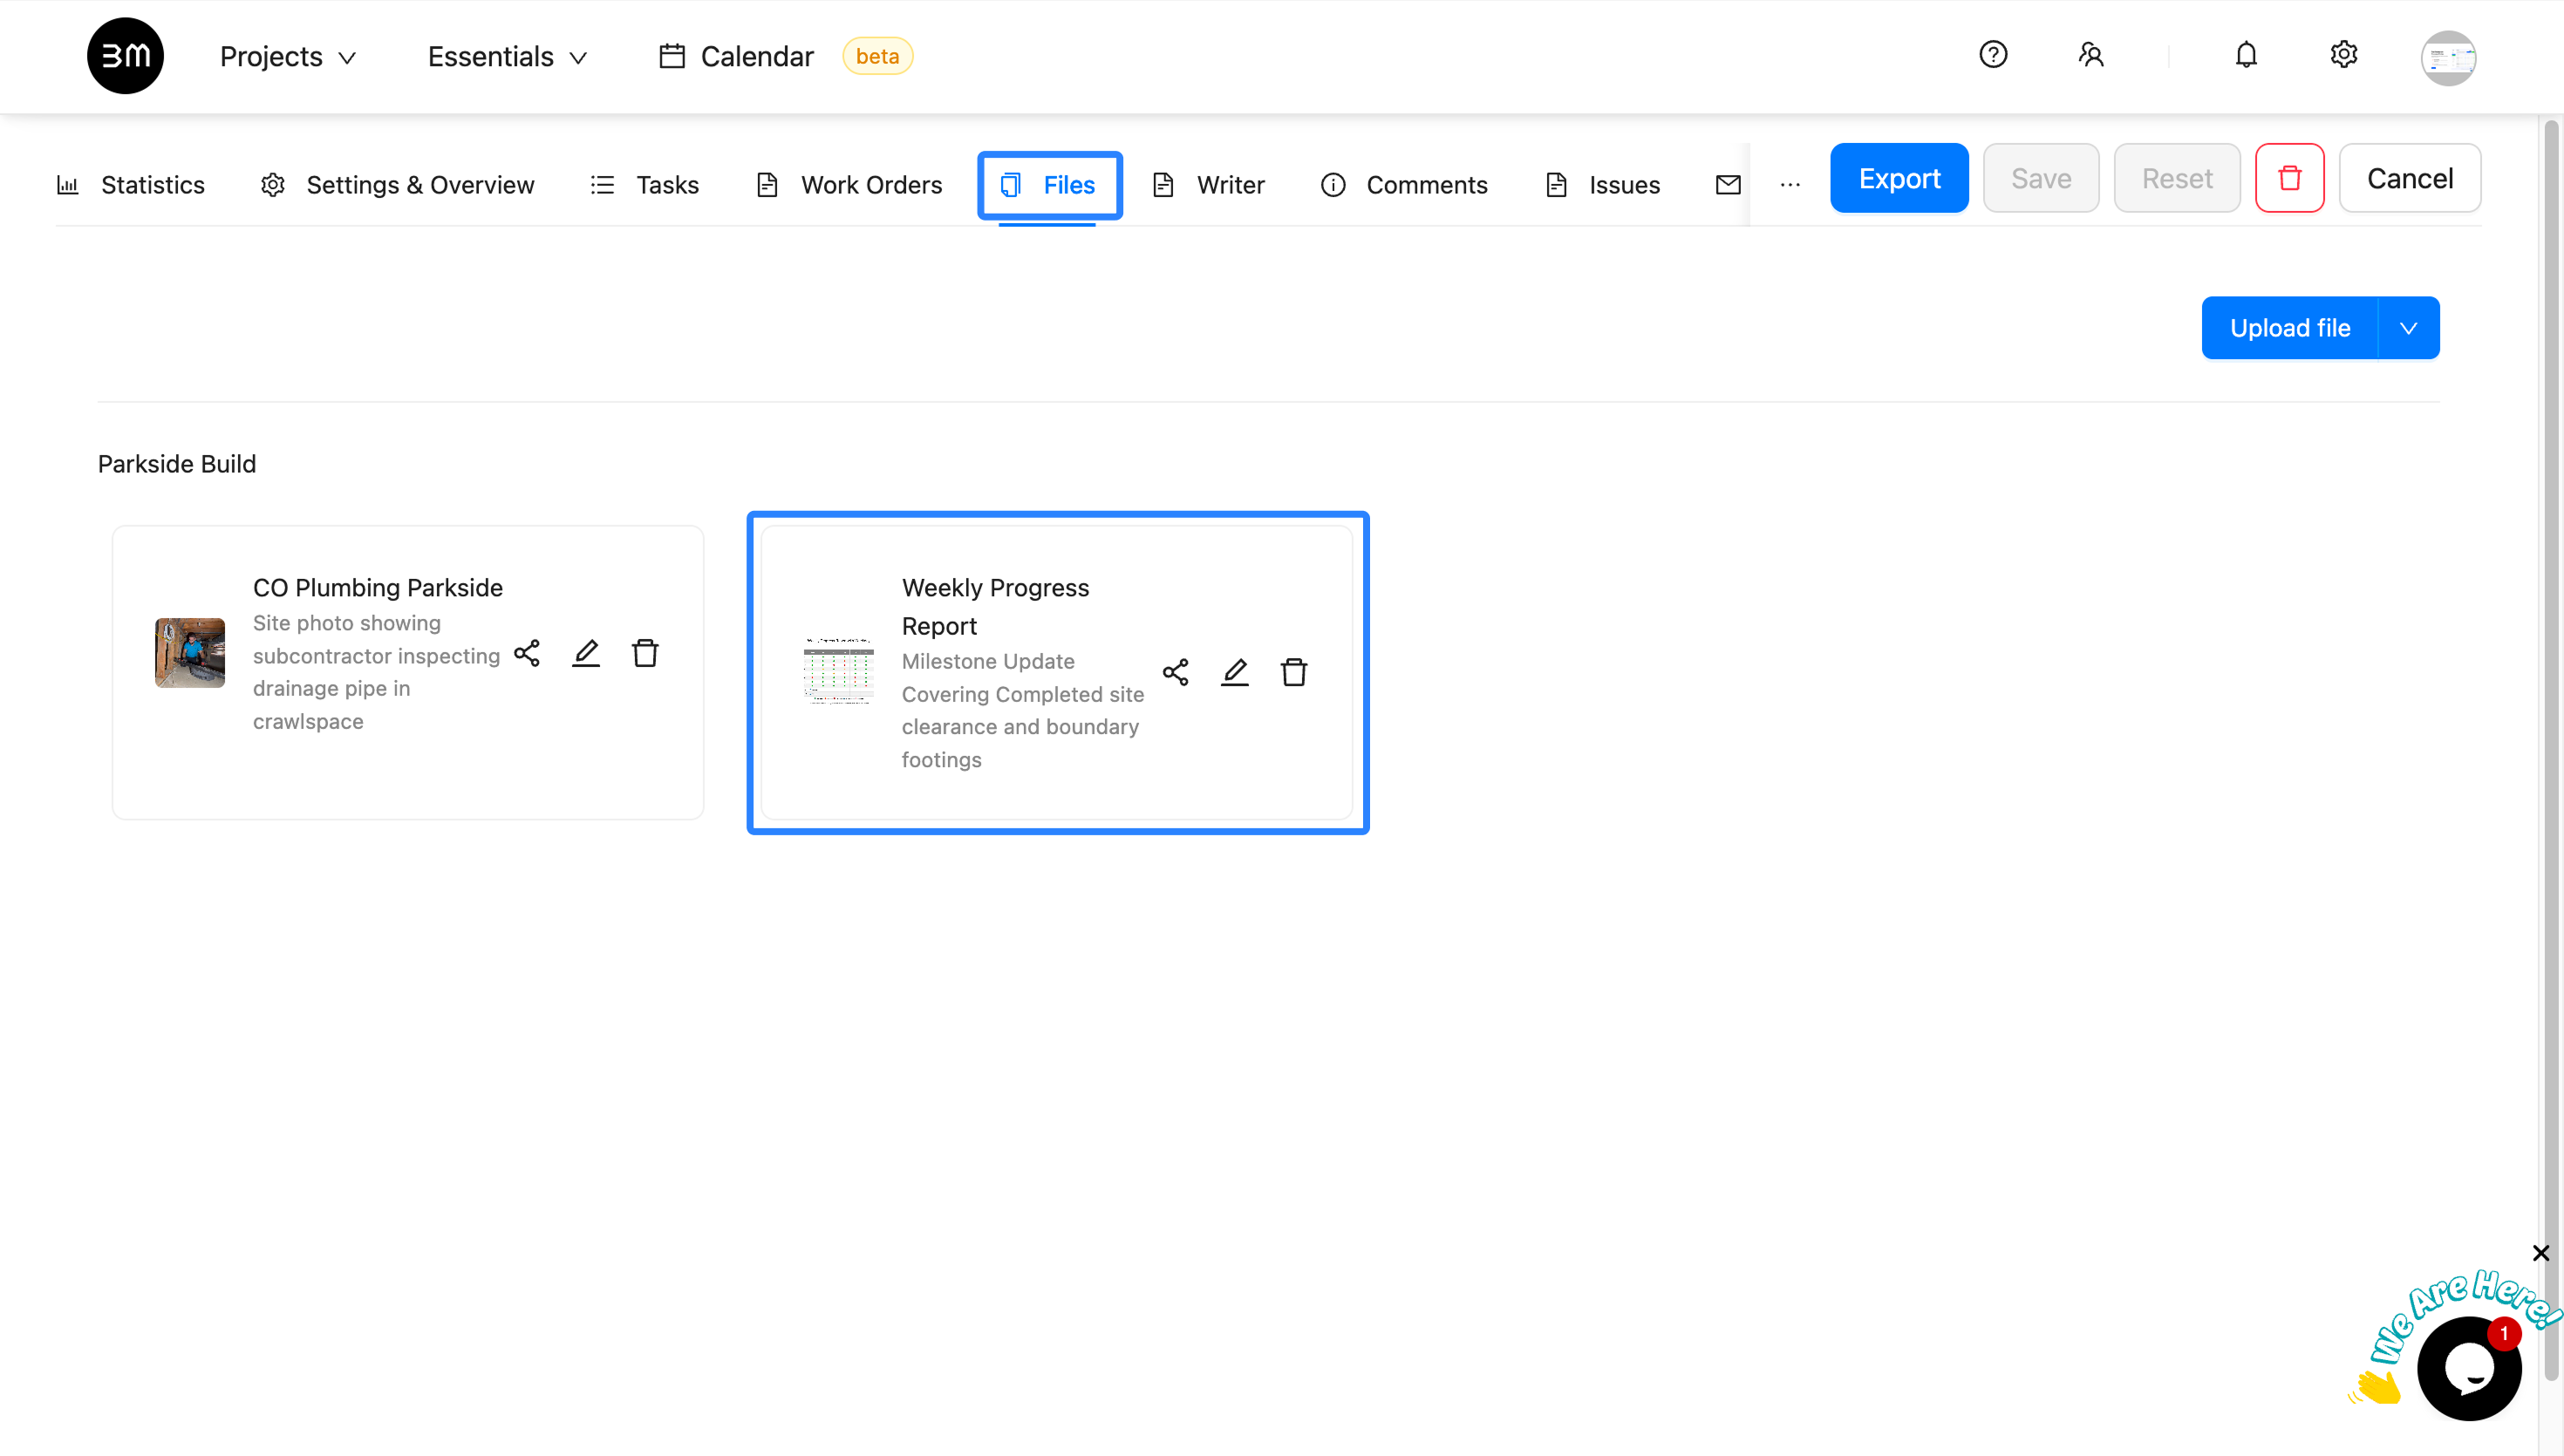Click the Export button
The width and height of the screenshot is (2564, 1456).
click(x=1899, y=178)
